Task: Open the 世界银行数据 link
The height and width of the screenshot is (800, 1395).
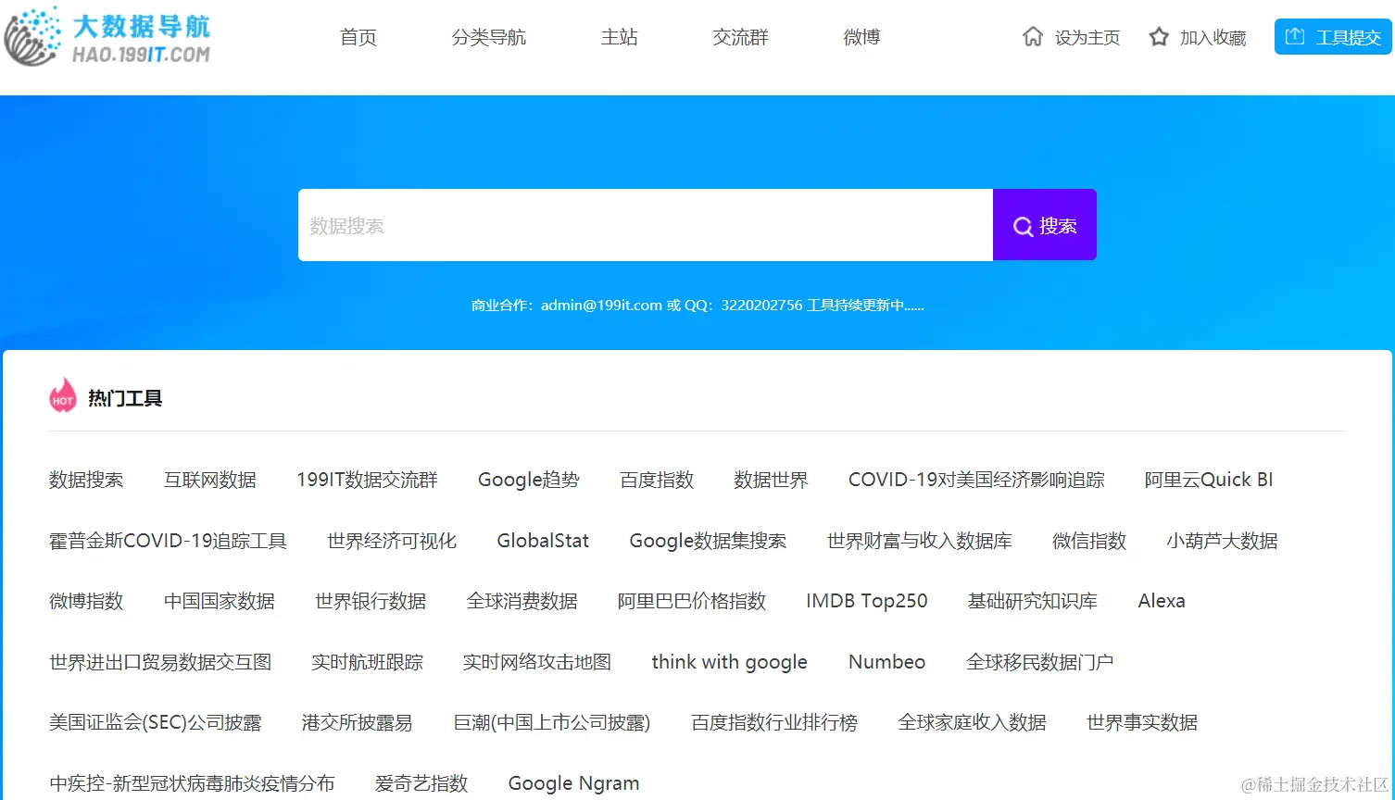Action: (371, 601)
